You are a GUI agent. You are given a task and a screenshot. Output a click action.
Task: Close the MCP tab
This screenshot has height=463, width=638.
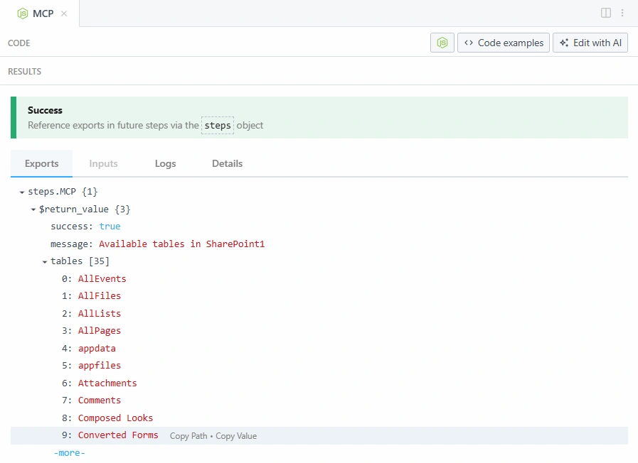tap(64, 13)
